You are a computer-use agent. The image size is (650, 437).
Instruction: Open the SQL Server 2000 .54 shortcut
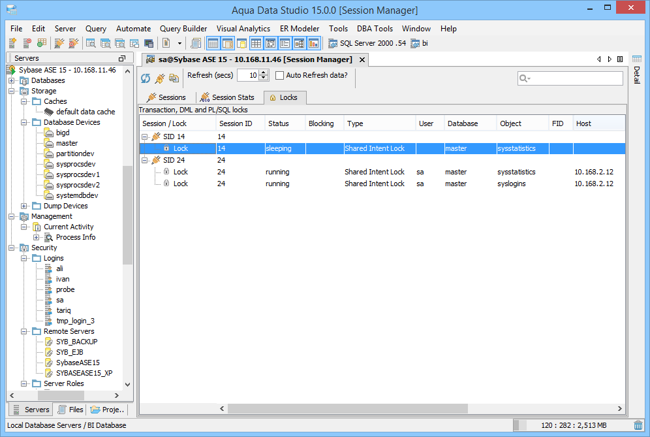(x=367, y=43)
